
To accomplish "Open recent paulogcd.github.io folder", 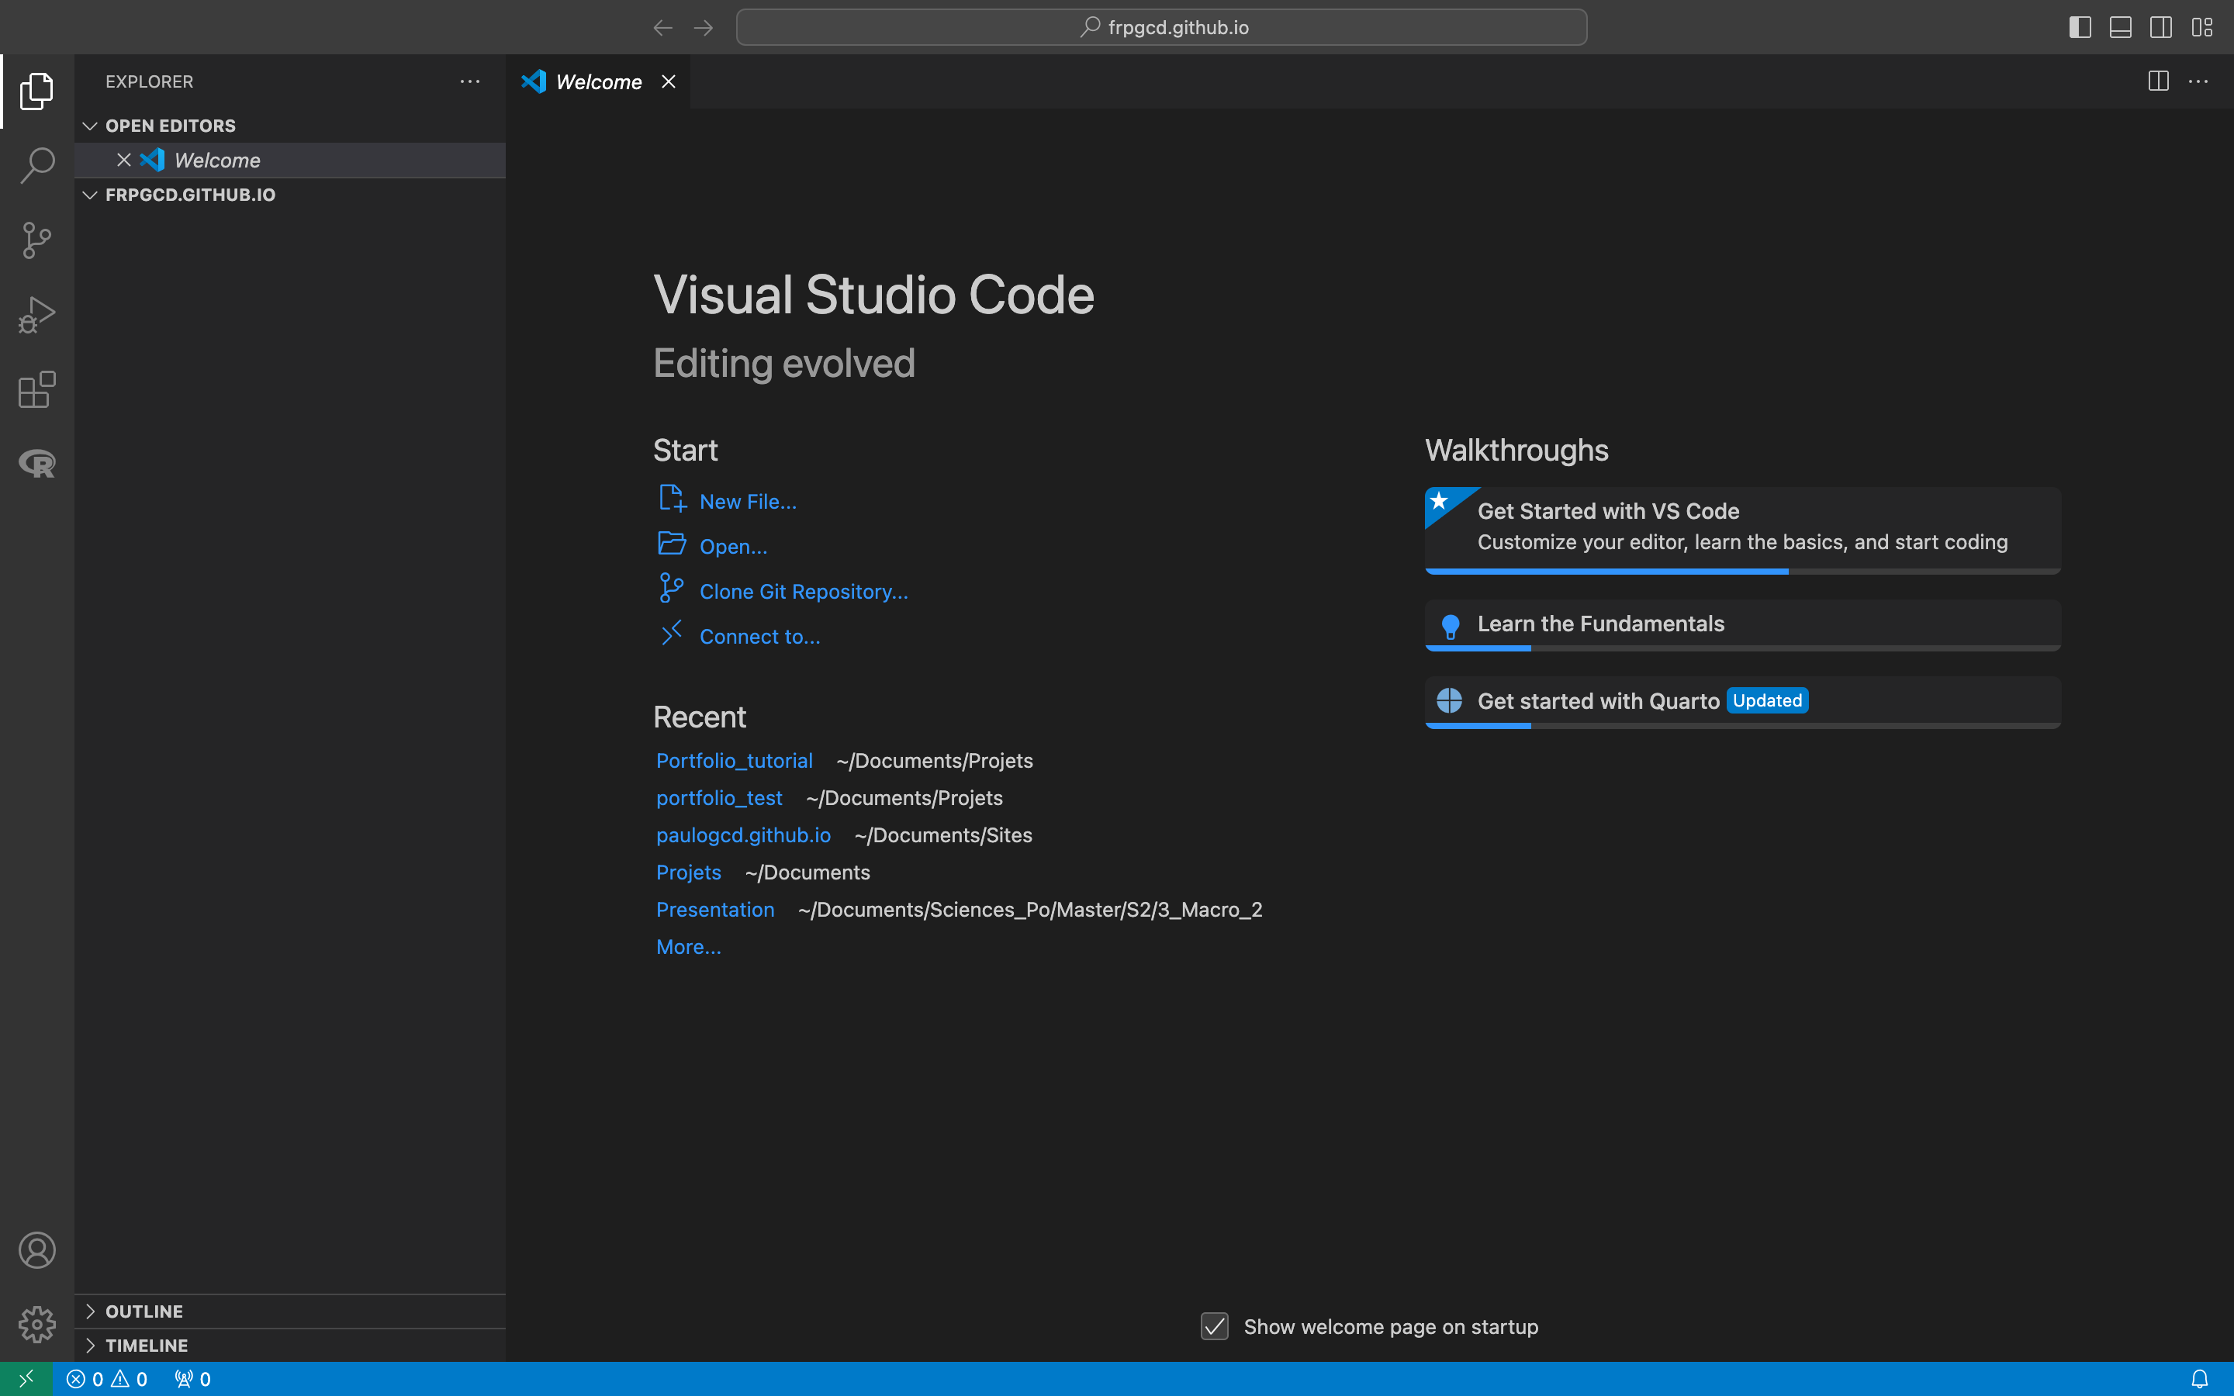I will [743, 834].
